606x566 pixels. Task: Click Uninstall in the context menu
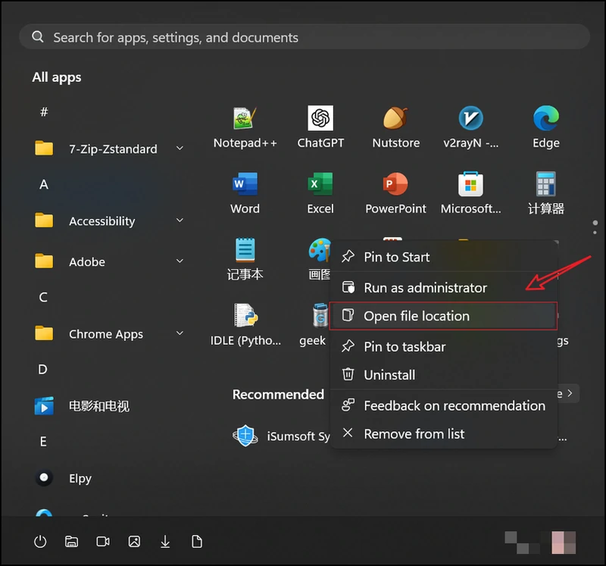pyautogui.click(x=389, y=374)
